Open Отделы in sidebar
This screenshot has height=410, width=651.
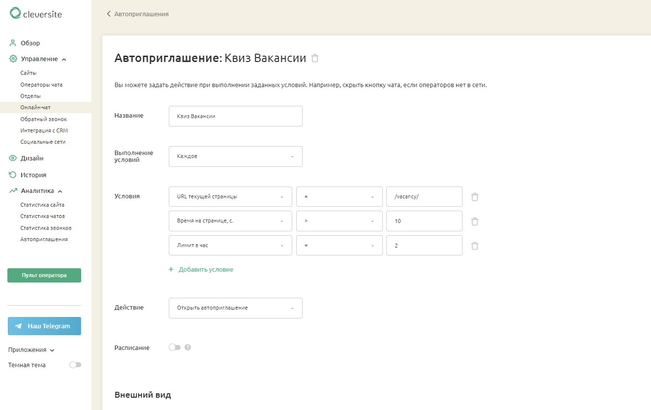(31, 96)
